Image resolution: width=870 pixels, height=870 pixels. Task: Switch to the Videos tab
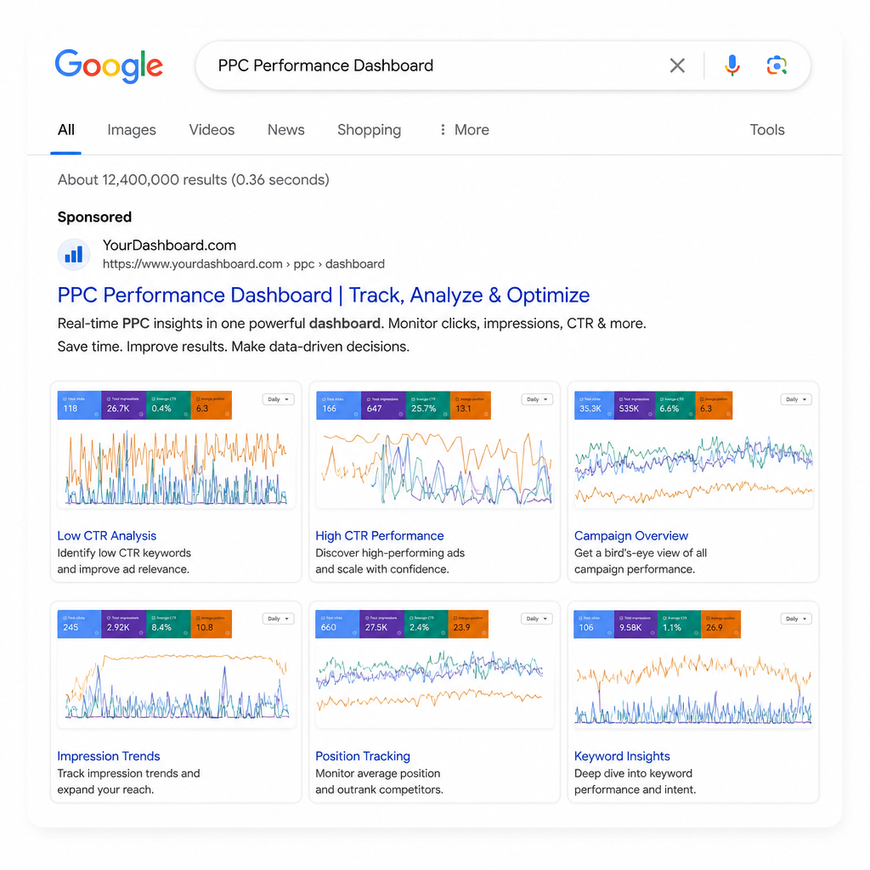coord(212,130)
